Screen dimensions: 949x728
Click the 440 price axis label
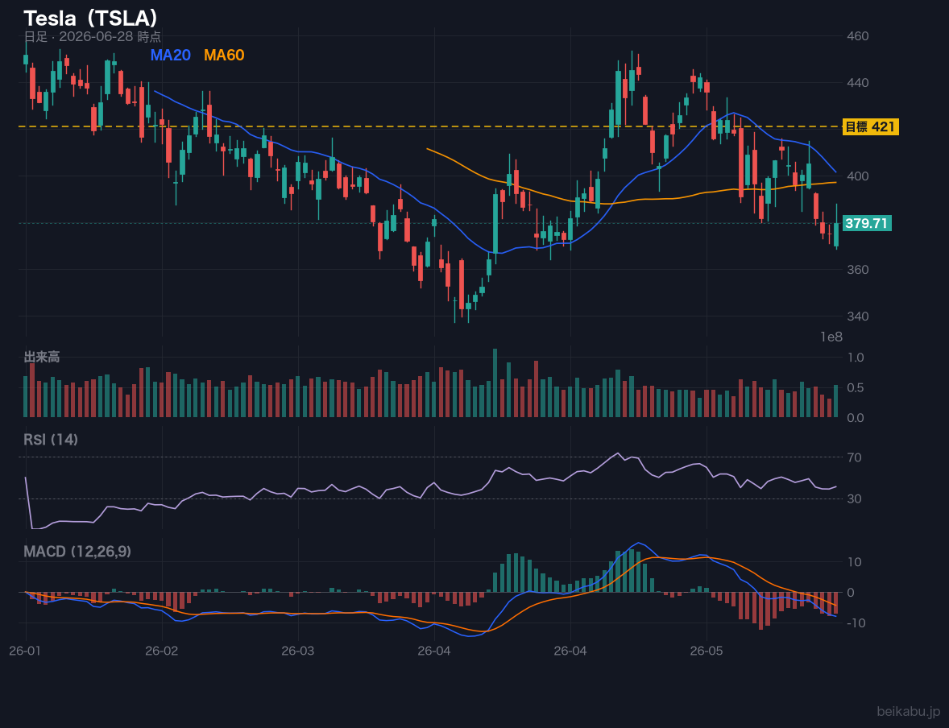[x=858, y=83]
